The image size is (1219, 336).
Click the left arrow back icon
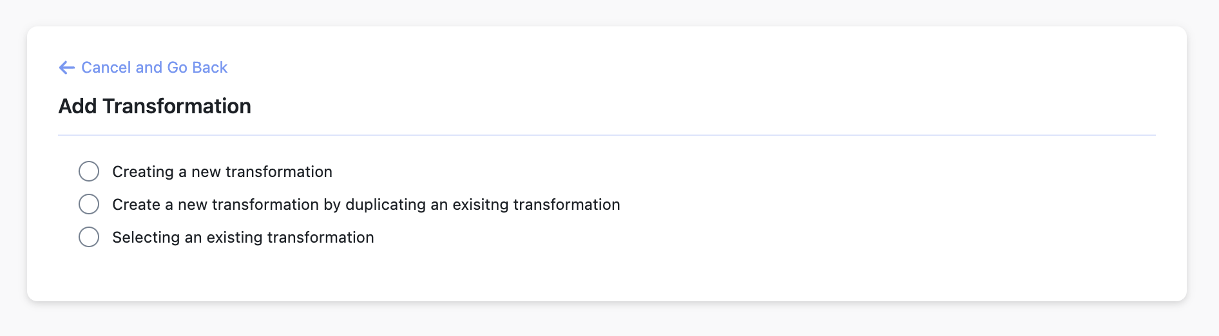coord(66,68)
